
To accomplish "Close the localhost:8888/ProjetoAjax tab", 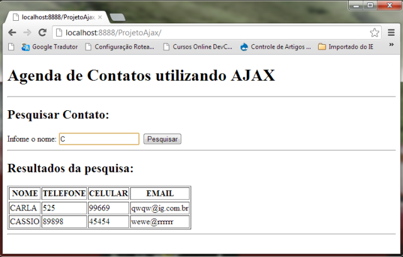I will (100, 17).
